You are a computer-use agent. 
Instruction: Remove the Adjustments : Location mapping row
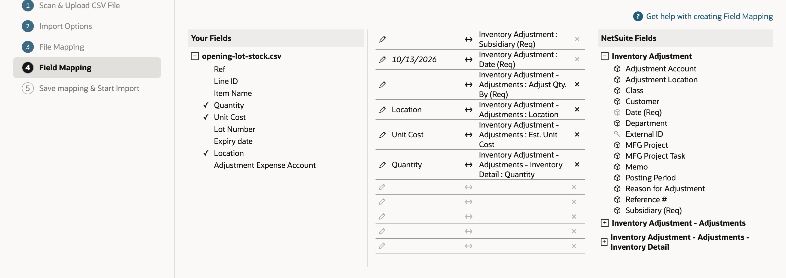coord(577,110)
